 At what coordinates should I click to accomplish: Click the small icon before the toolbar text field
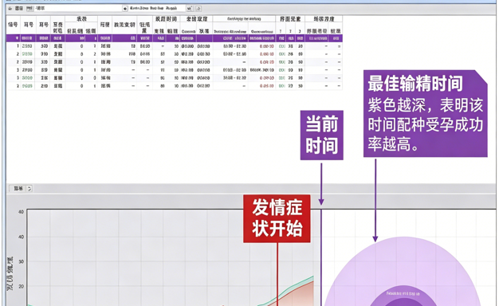29,9
